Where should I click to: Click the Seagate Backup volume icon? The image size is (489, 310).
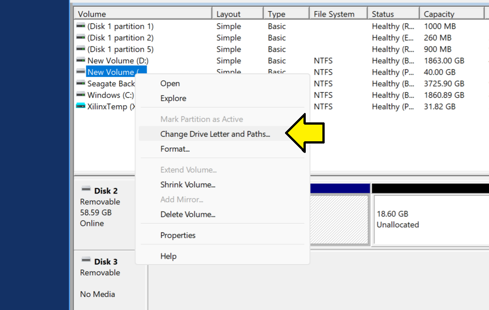pyautogui.click(x=81, y=84)
